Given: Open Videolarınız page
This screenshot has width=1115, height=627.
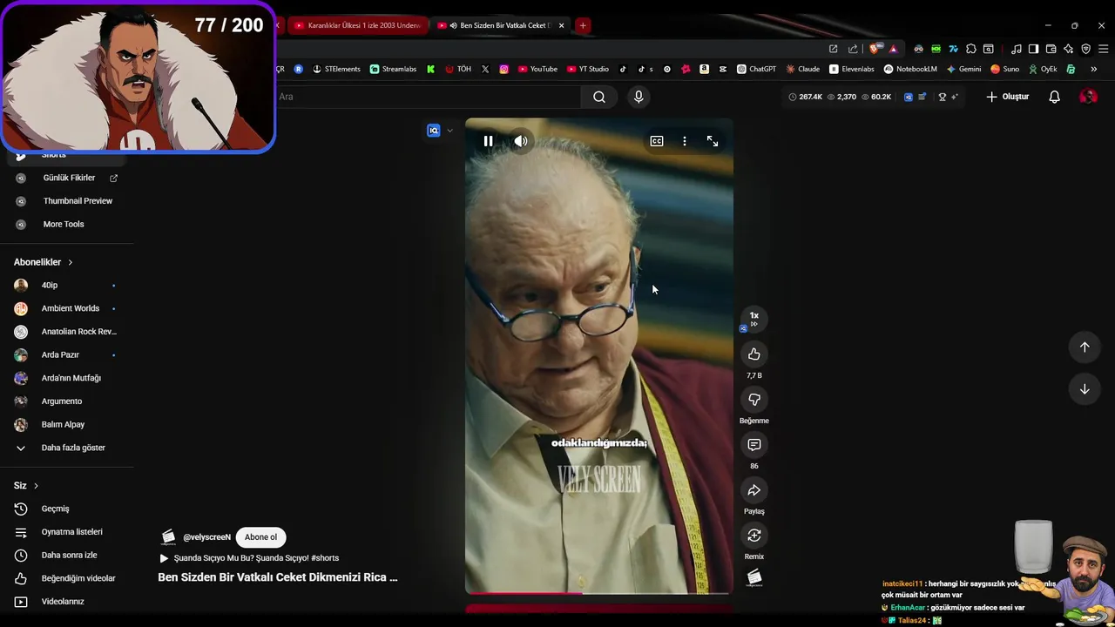Looking at the screenshot, I should [x=66, y=602].
